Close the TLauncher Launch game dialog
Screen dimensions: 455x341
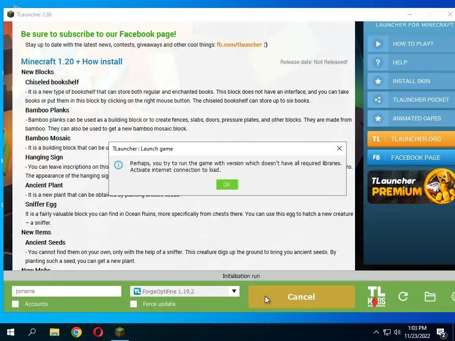tap(339, 148)
